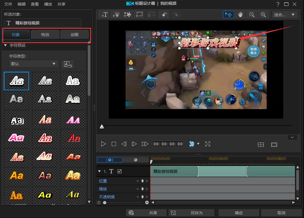Open the 字符类型 dropdown showing 默认
The image size is (304, 218).
[x=34, y=64]
